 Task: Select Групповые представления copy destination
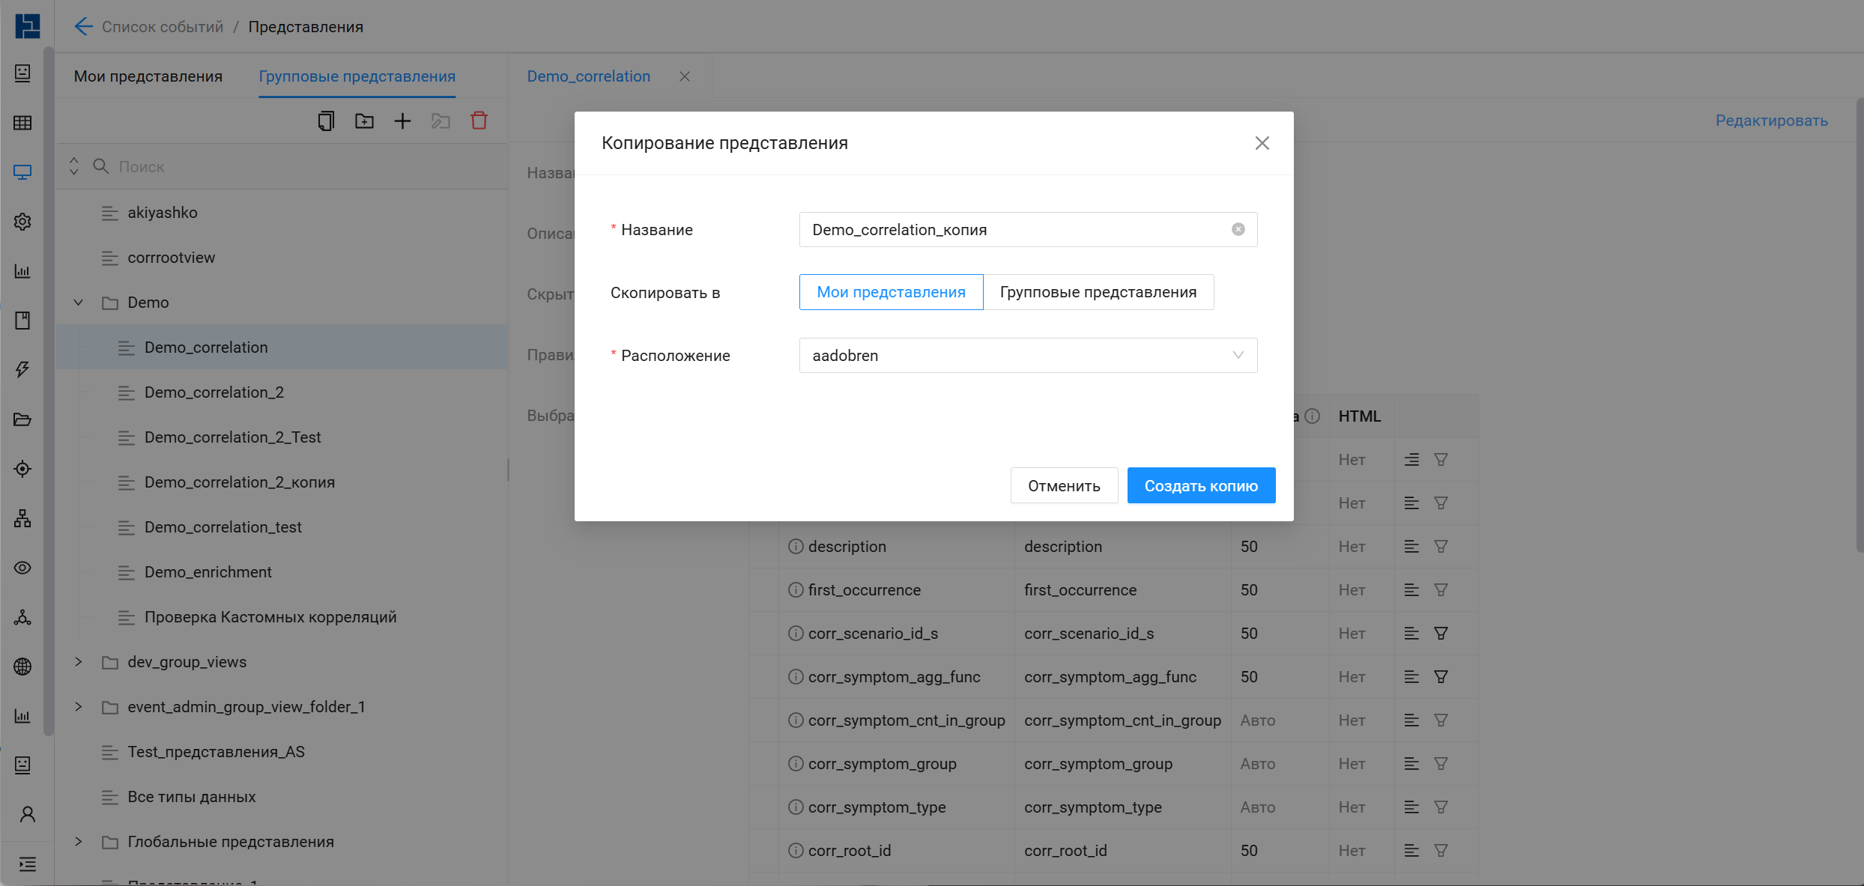click(x=1098, y=292)
